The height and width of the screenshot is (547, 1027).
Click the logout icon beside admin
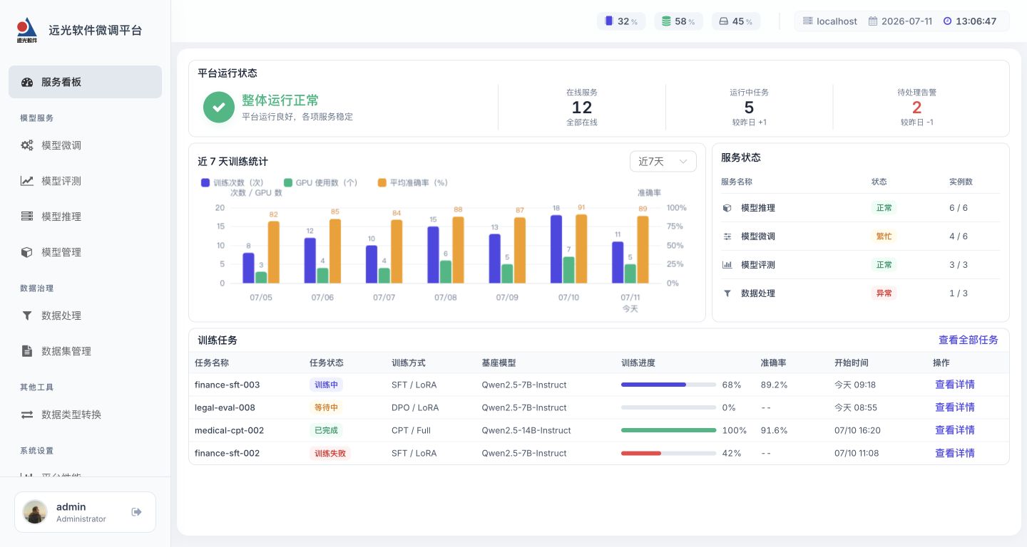(137, 512)
